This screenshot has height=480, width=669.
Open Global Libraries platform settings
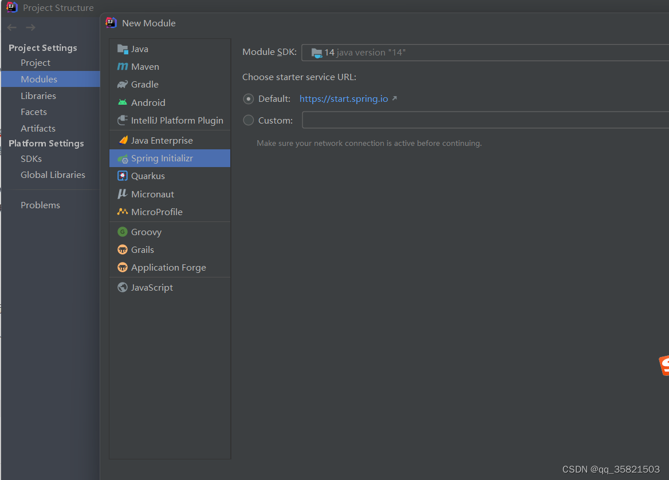pyautogui.click(x=53, y=174)
